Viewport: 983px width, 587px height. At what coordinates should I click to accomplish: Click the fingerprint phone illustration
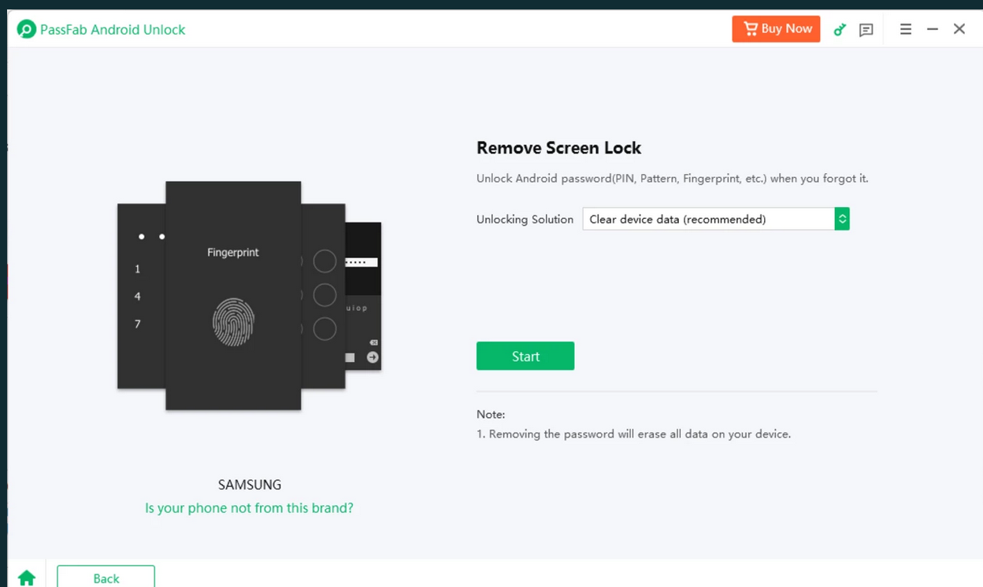click(x=233, y=296)
